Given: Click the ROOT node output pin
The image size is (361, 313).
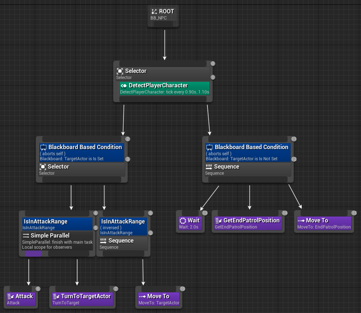Looking at the screenshot, I should 163,24.
